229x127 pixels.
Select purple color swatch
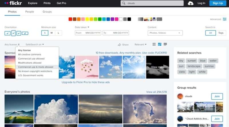point(112,19)
